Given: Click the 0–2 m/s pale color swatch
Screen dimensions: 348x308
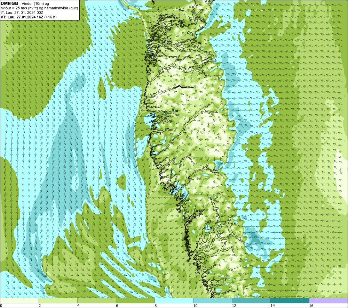Looking at the screenshot, I should (19, 300).
